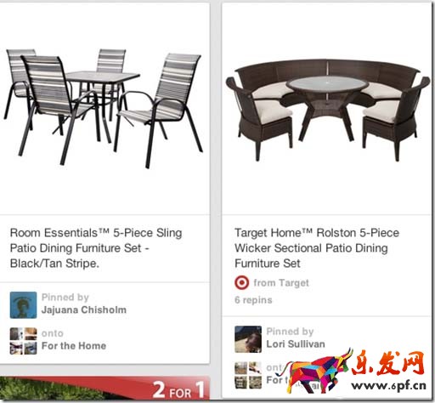The height and width of the screenshot is (403, 435).
Task: Open the 2 FOR 1 banner pin
Action: (105, 388)
